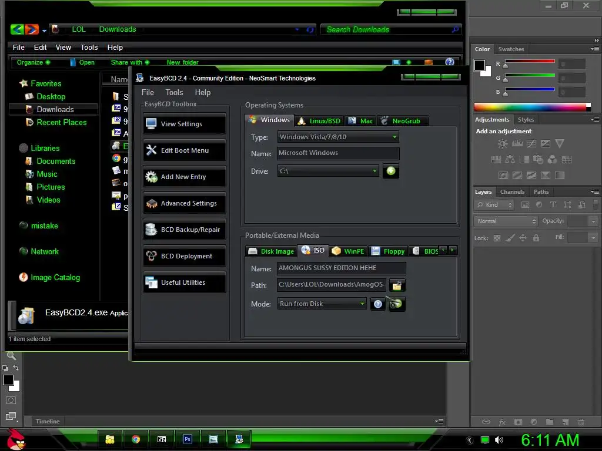Switch to the Linux/BSD tab
This screenshot has height=451, width=602.
[319, 121]
